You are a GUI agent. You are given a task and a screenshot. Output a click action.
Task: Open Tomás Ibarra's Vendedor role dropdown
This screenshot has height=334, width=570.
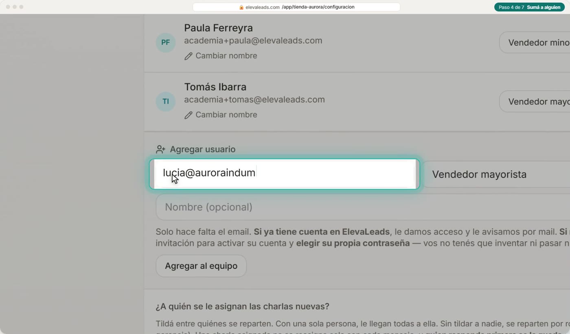click(x=535, y=102)
